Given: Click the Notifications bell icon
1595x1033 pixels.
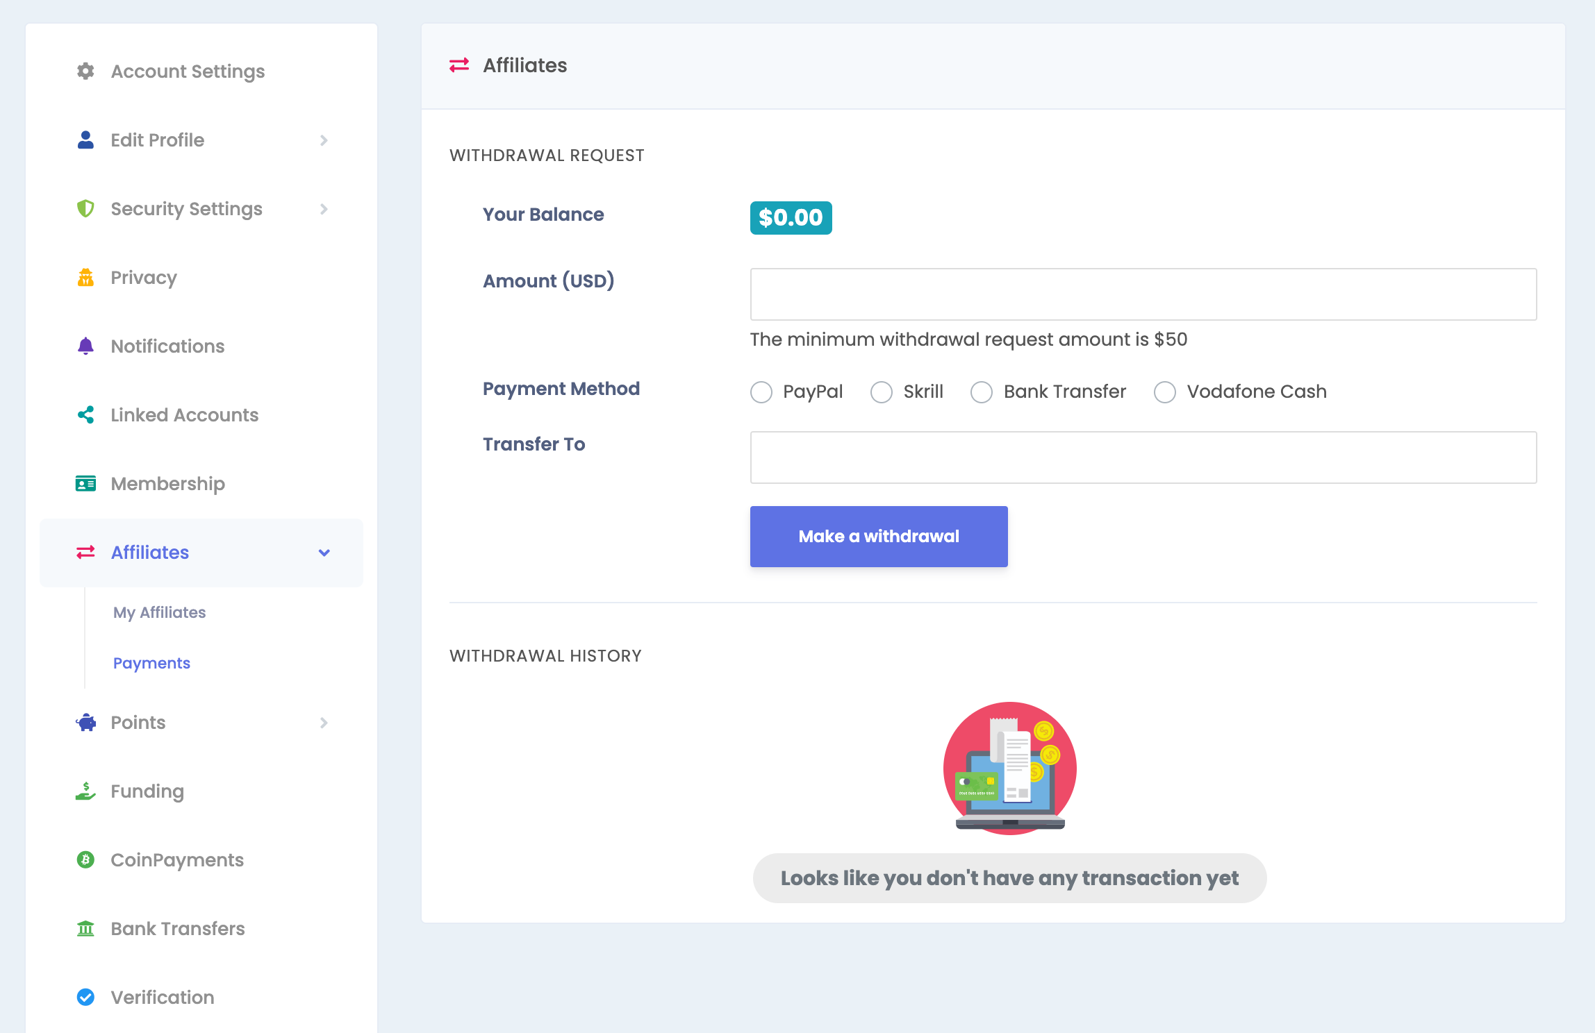Looking at the screenshot, I should (85, 346).
